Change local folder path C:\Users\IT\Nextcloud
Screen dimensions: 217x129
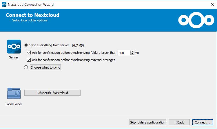click(52, 93)
